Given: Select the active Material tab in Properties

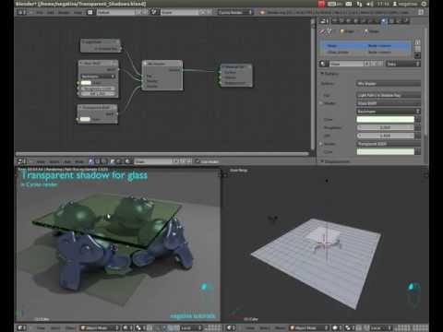Looking at the screenshot, I should point(383,21).
